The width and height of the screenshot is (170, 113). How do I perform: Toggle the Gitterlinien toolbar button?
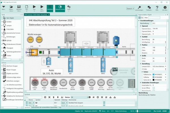(50, 8)
